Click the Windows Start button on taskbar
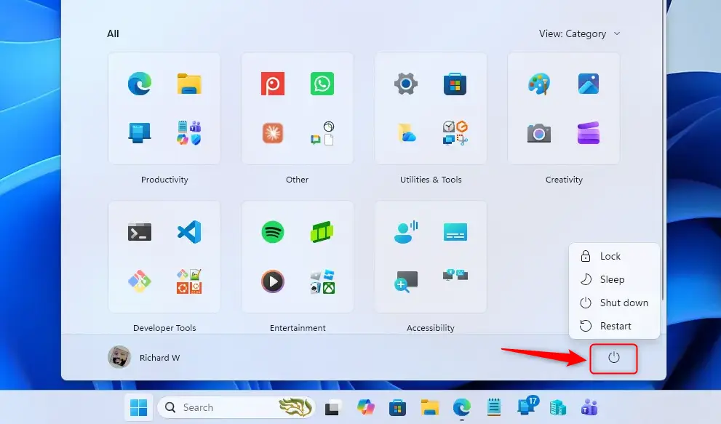This screenshot has height=424, width=721. [138, 407]
